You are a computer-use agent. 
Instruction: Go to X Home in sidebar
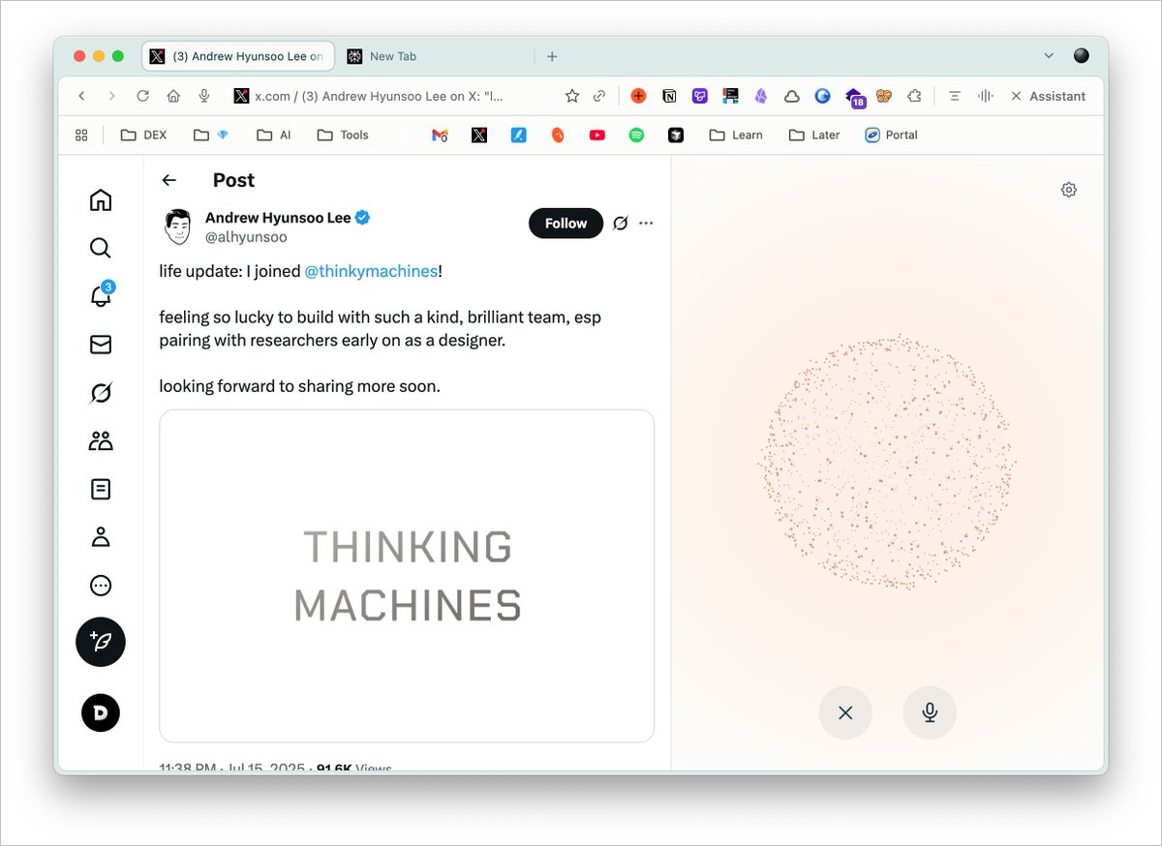click(101, 200)
